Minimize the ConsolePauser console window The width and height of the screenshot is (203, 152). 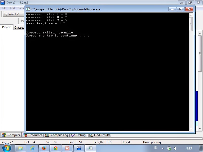click(172, 9)
